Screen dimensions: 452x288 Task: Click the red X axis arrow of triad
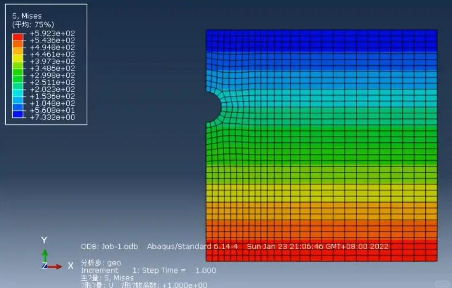(55, 267)
